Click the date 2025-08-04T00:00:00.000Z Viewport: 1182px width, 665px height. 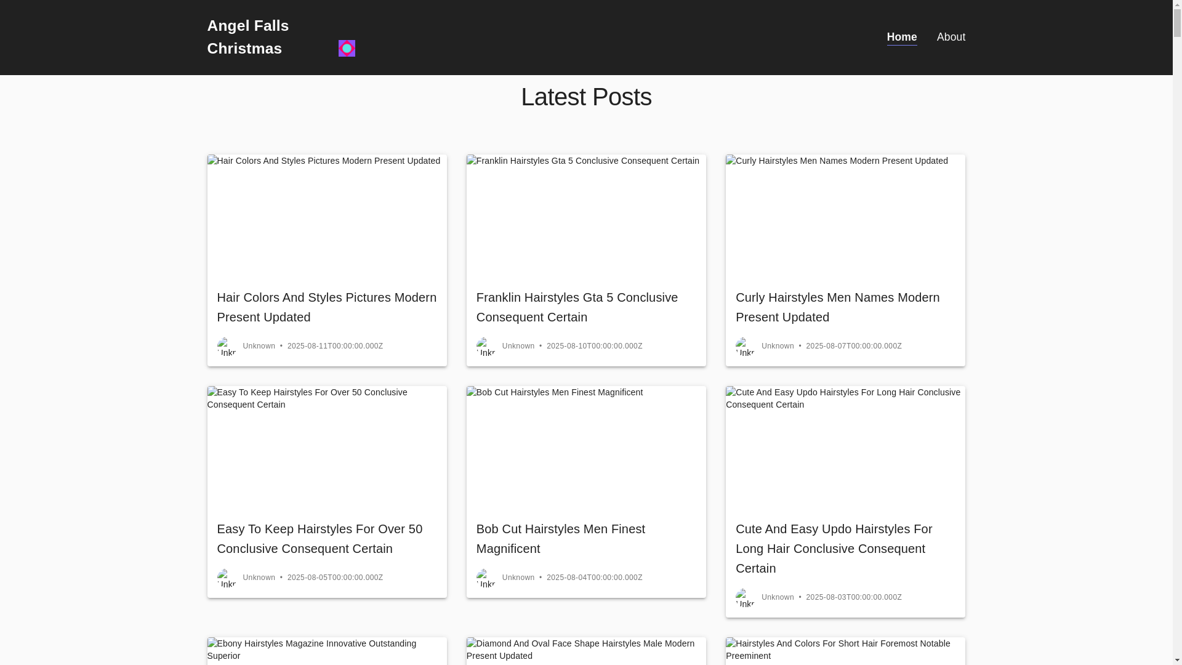[594, 578]
